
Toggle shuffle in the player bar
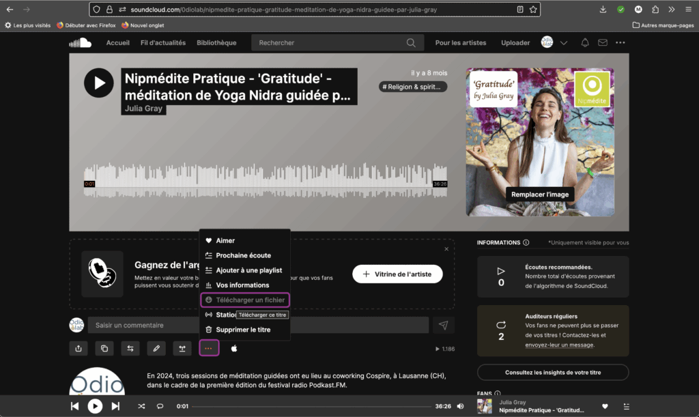pos(141,406)
